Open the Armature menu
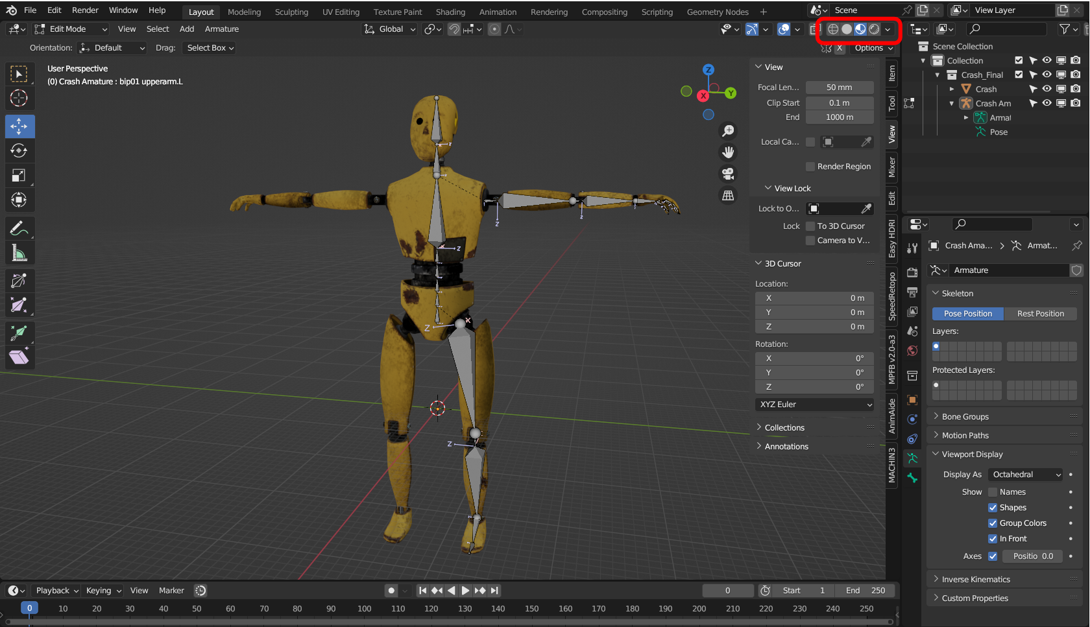Screen dimensions: 1090x627 click(221, 29)
